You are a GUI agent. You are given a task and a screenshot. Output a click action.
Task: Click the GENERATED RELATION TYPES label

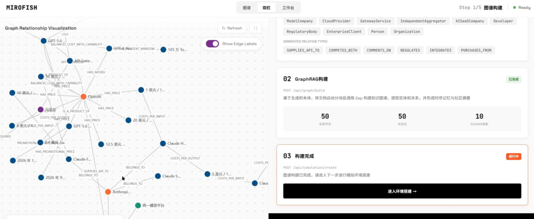[x=305, y=41]
